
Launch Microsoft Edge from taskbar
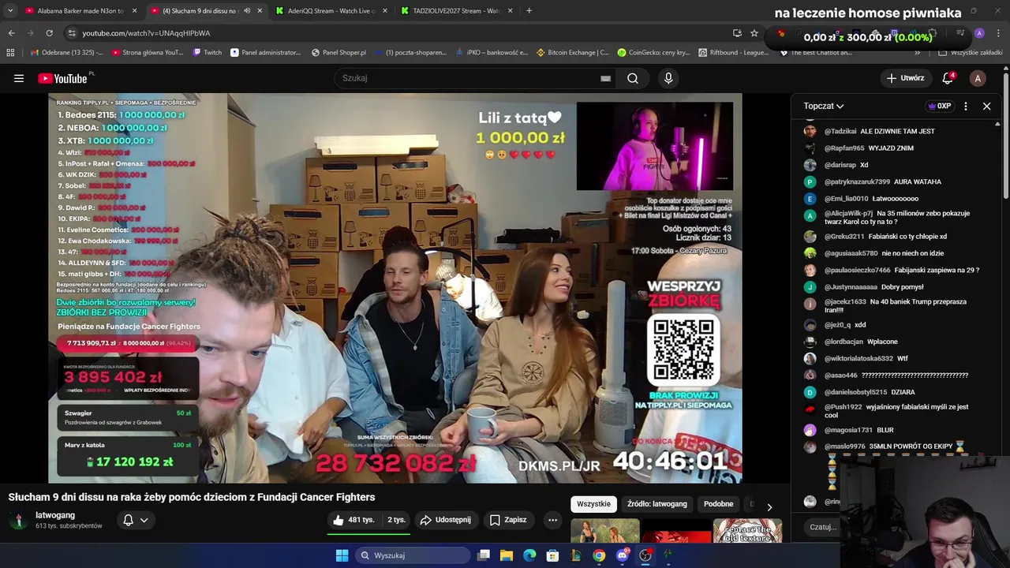coord(529,555)
